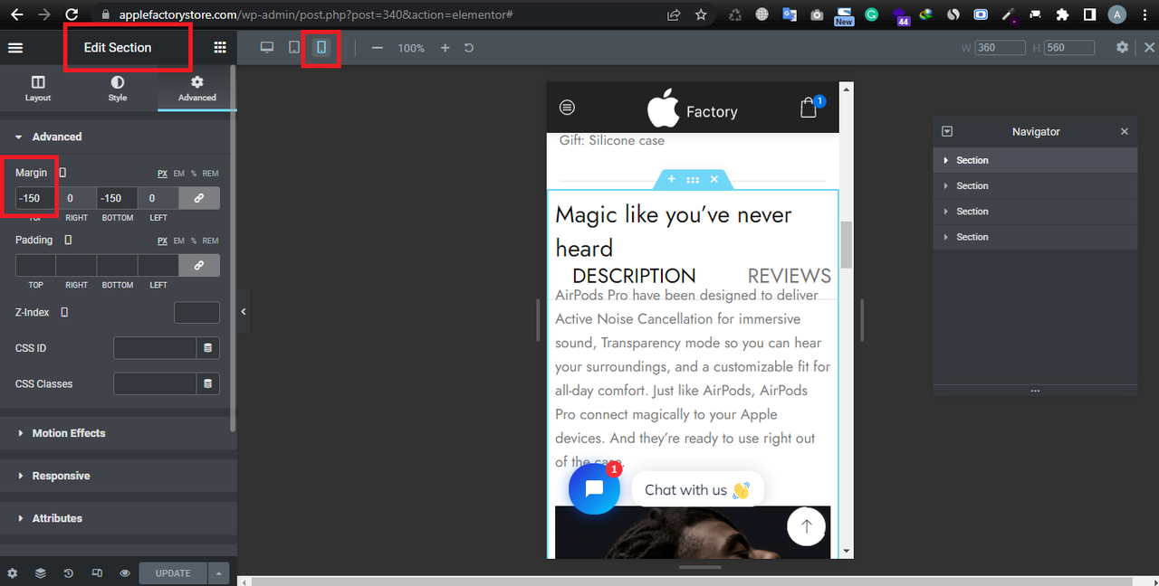
Task: Delete section with X handle
Action: pyautogui.click(x=714, y=179)
